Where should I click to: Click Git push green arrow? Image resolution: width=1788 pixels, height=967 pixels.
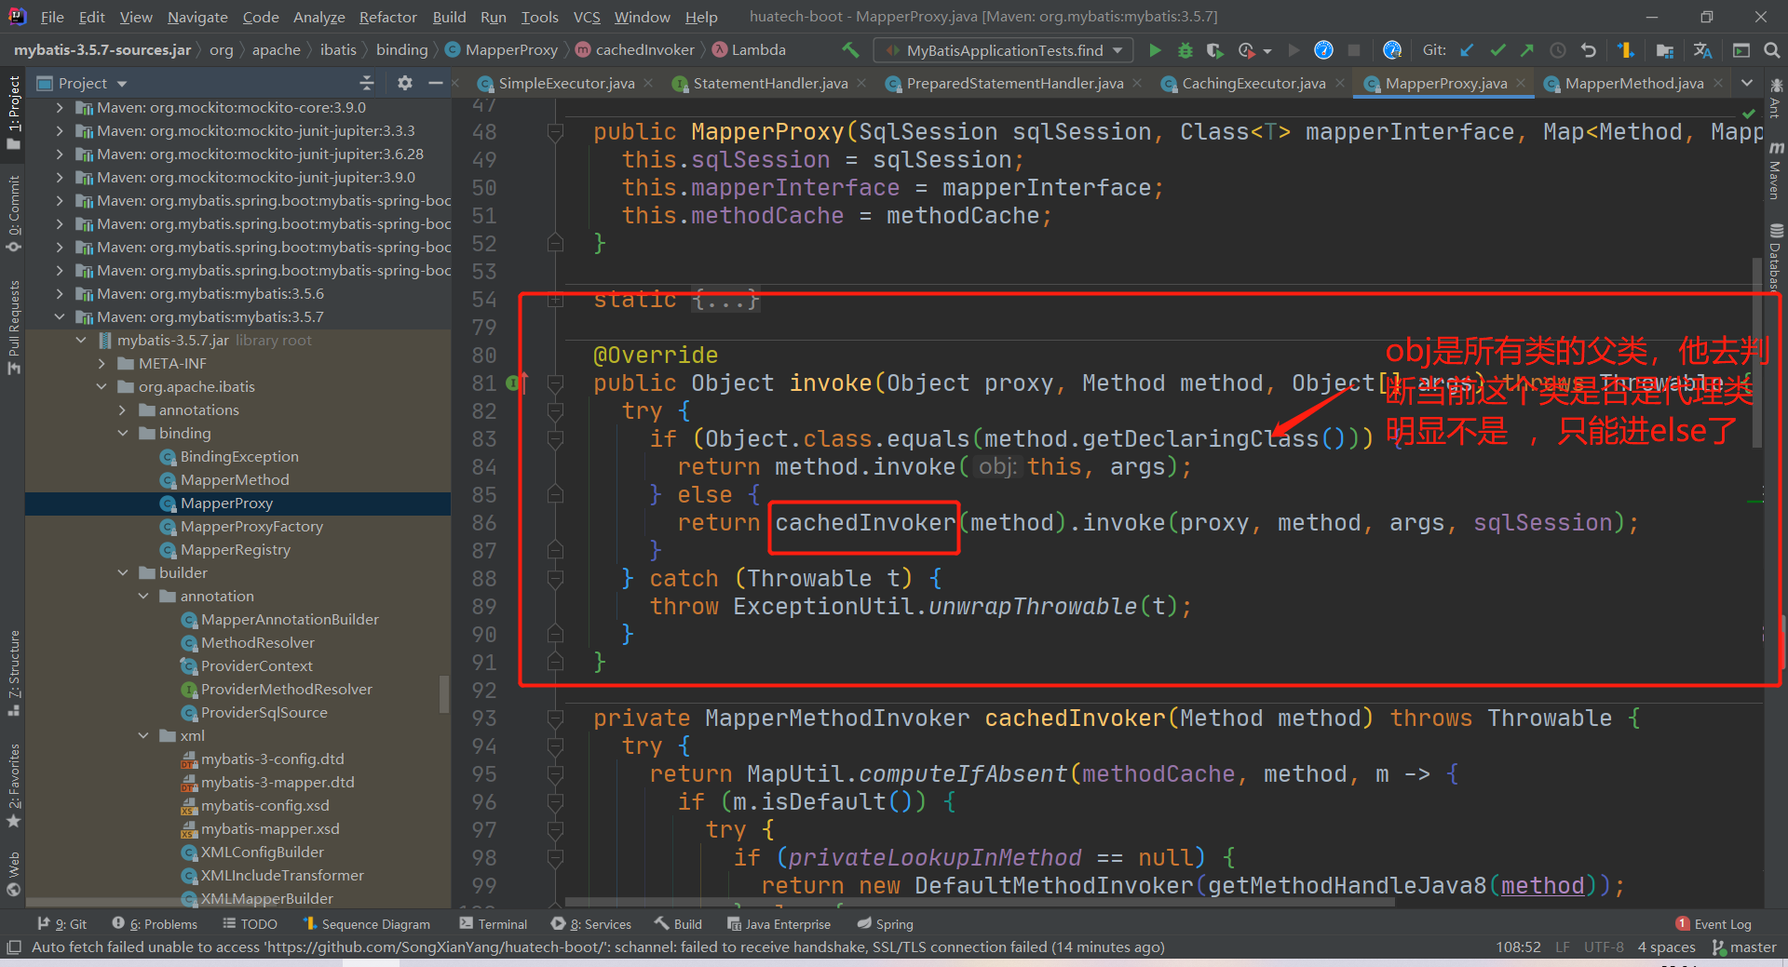pyautogui.click(x=1527, y=50)
